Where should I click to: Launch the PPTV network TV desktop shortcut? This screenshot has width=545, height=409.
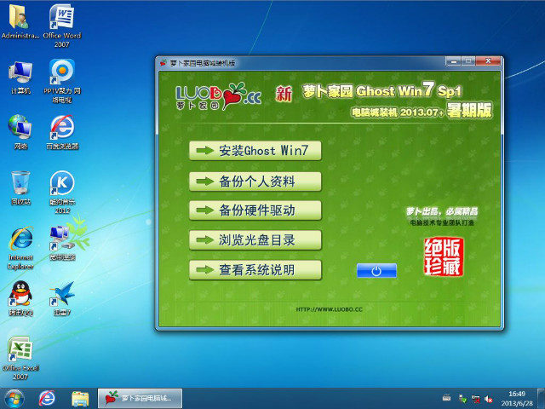tap(62, 81)
